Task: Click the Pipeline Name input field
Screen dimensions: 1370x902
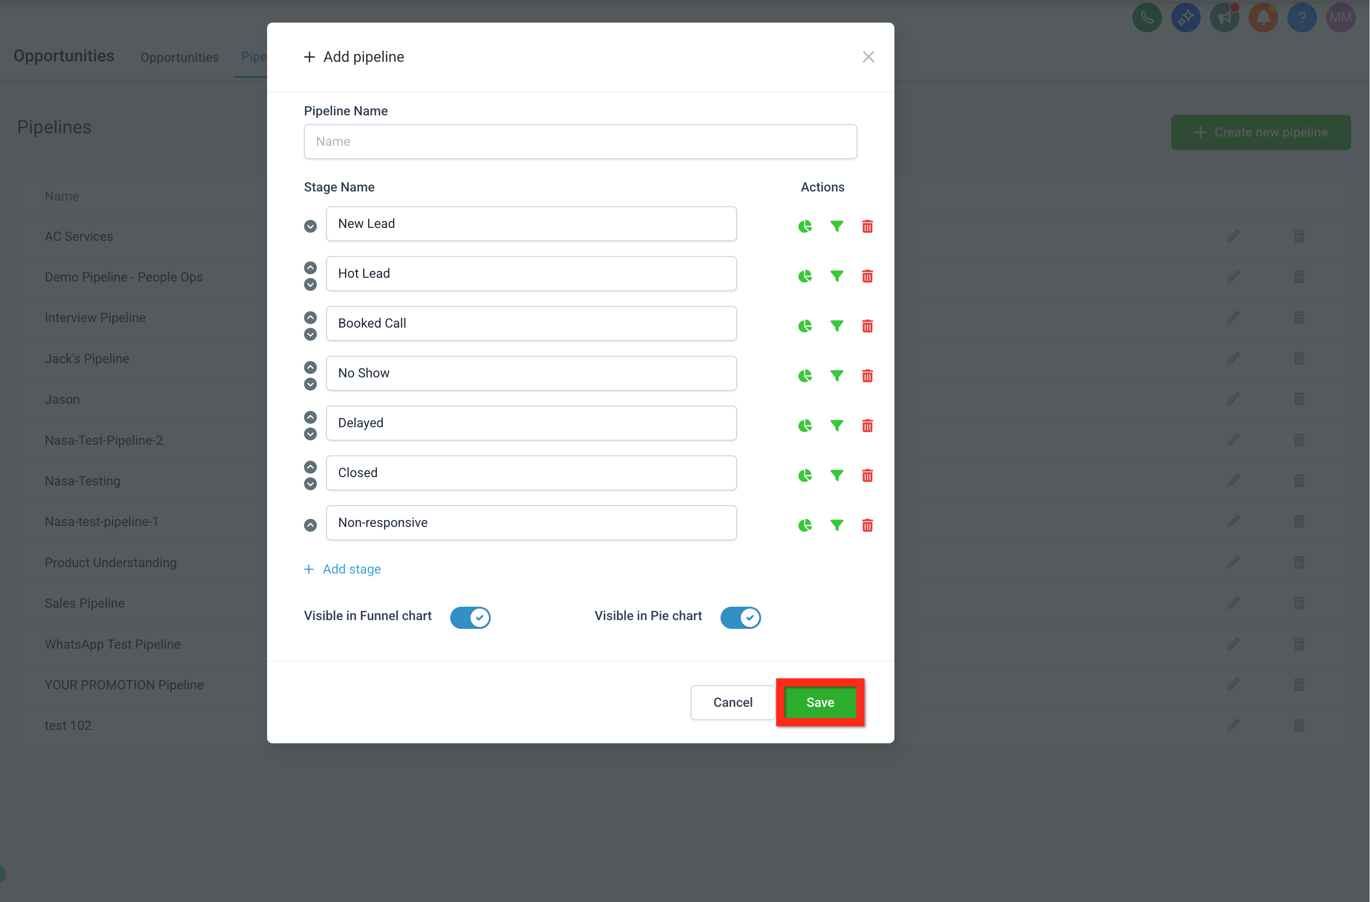Action: point(580,142)
